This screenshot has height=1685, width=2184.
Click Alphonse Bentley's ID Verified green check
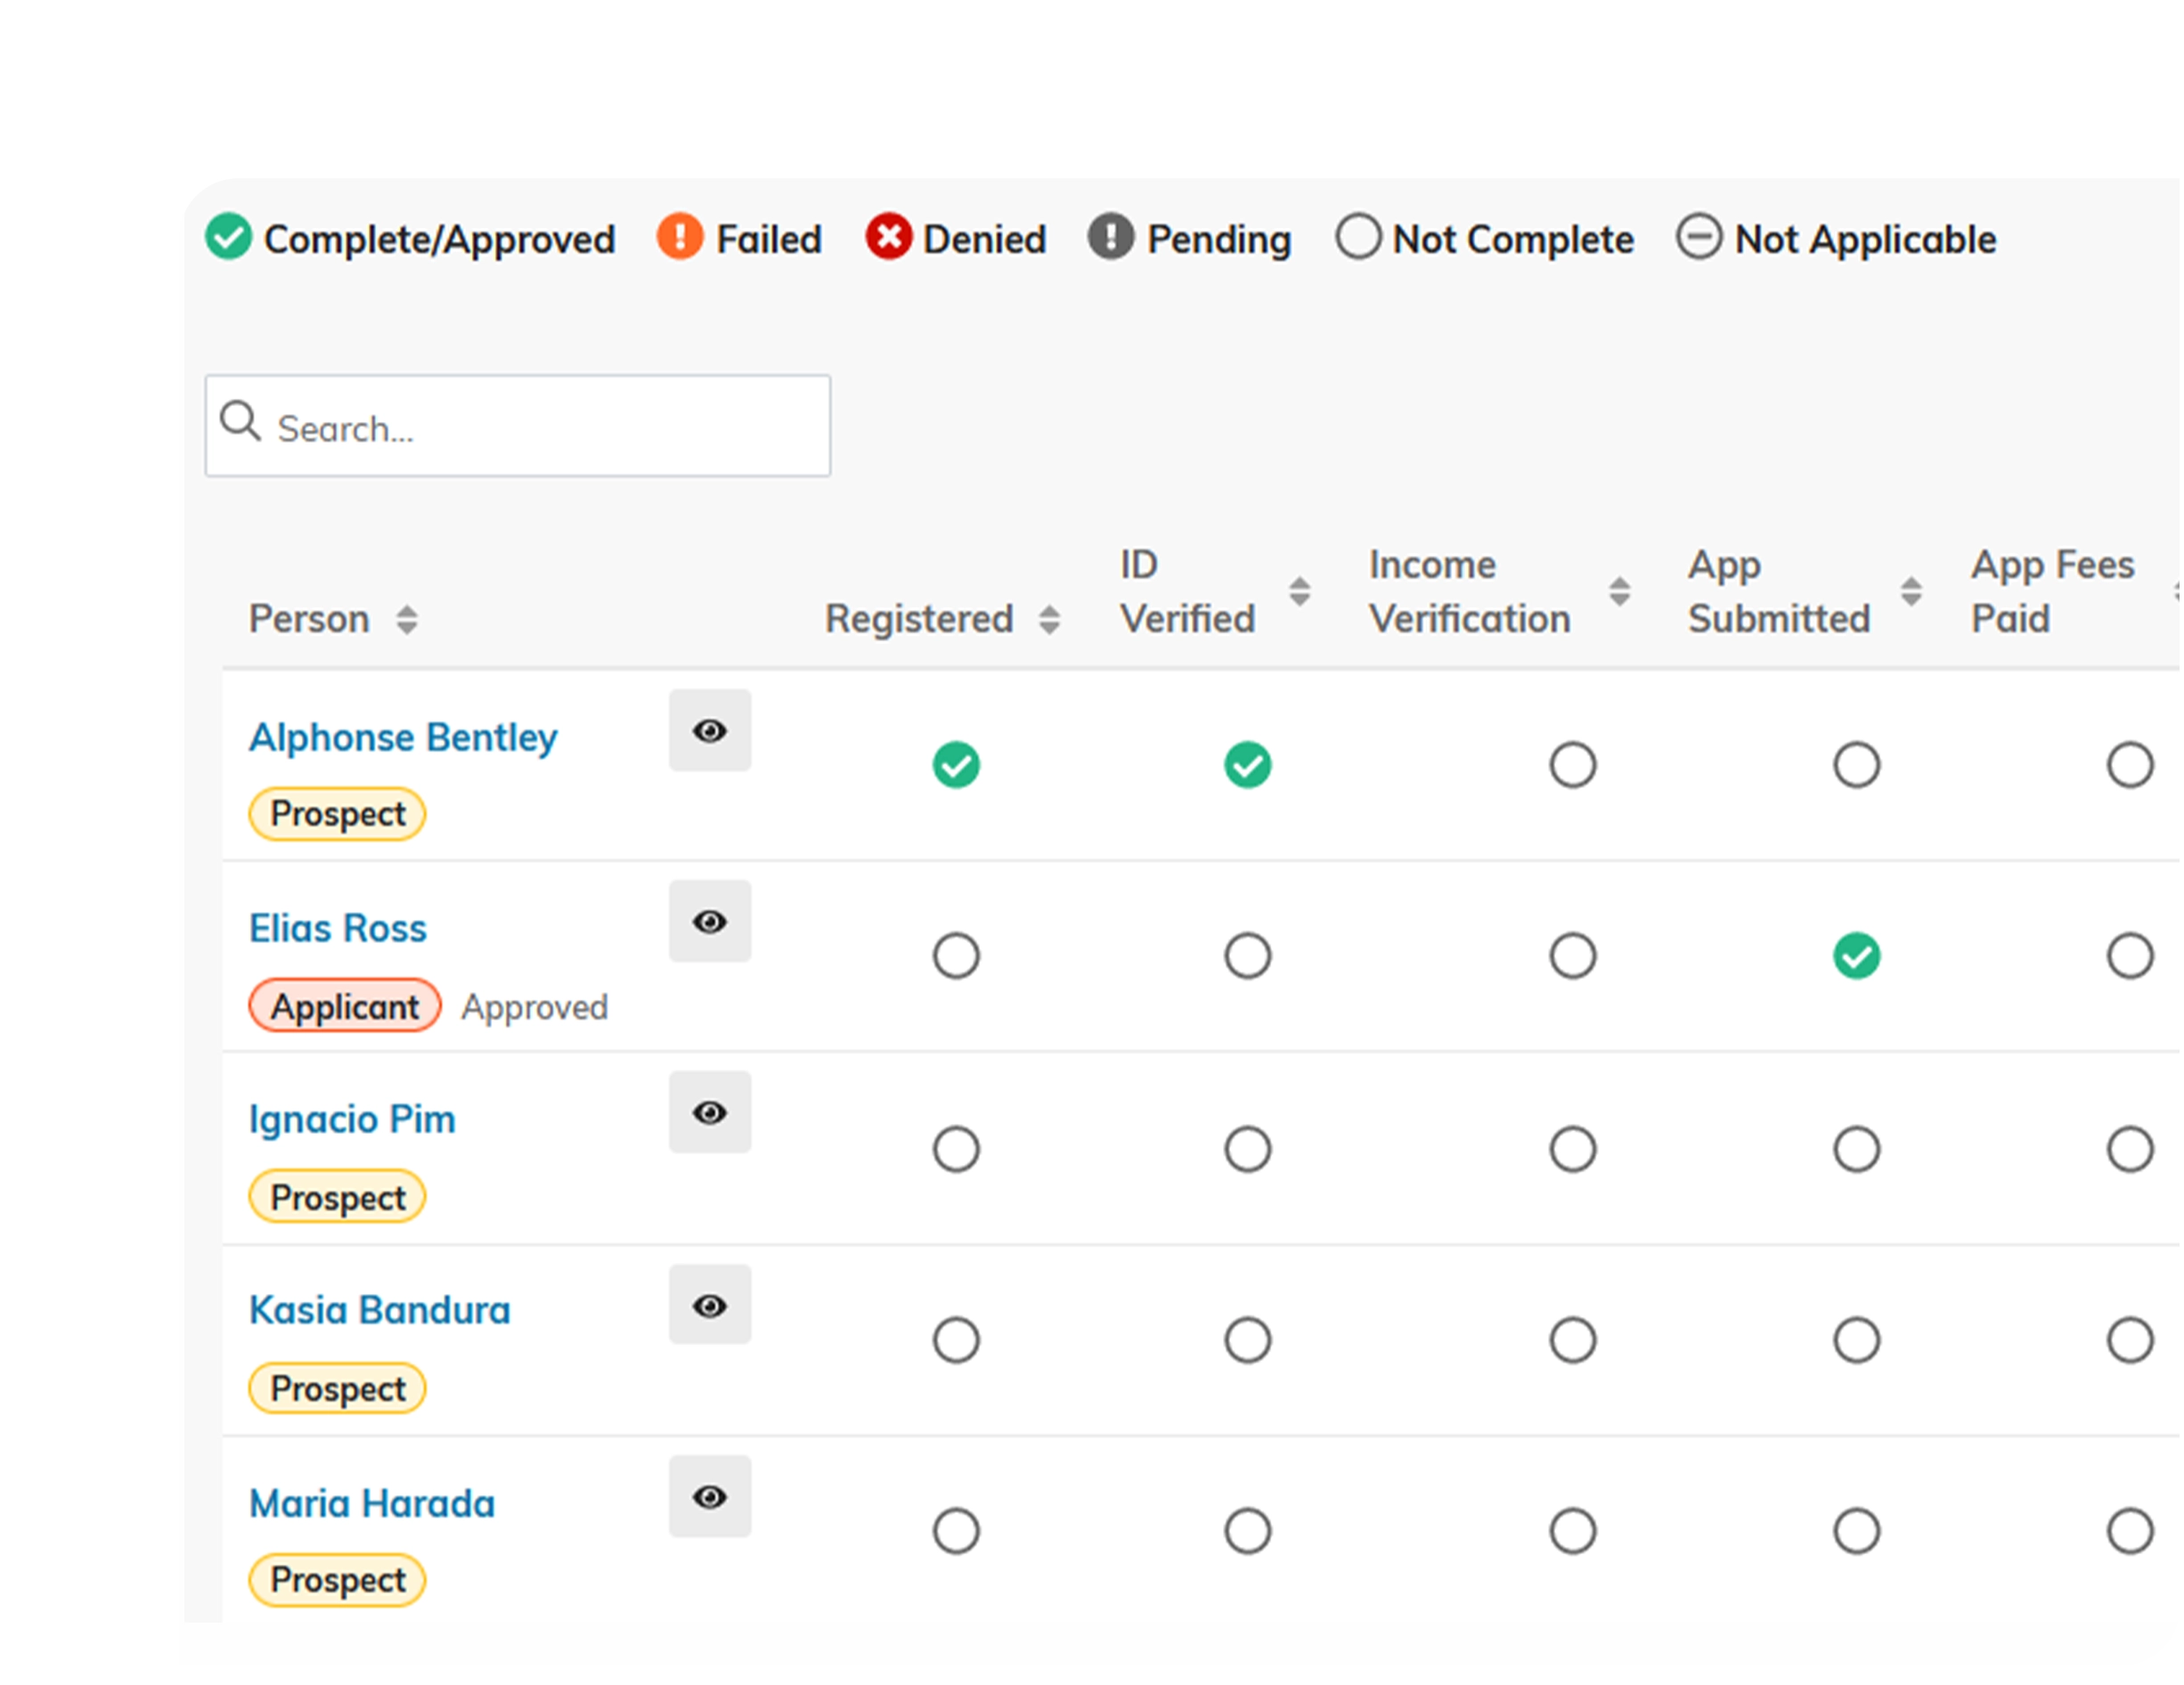click(x=1248, y=766)
